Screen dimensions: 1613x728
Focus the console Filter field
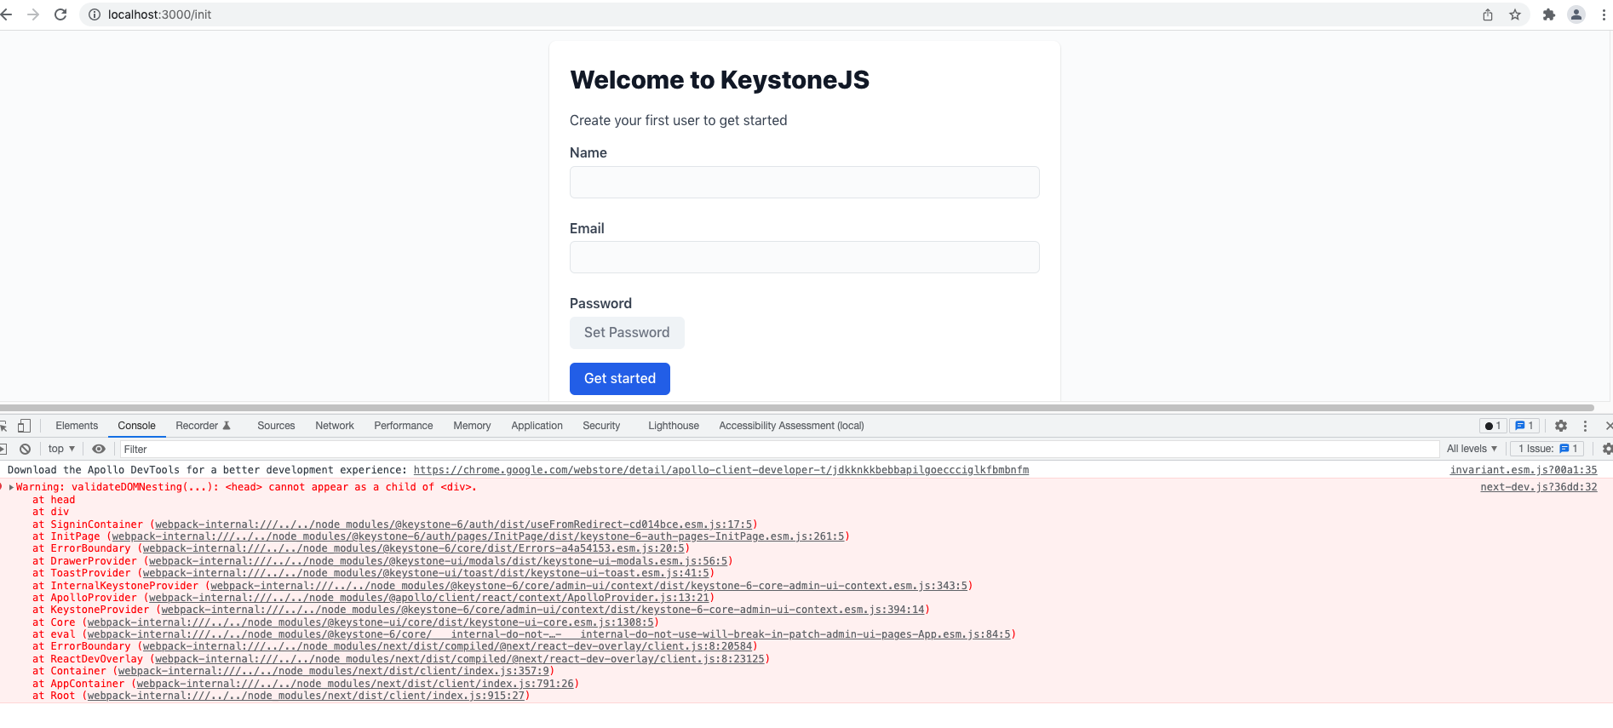click(x=778, y=449)
